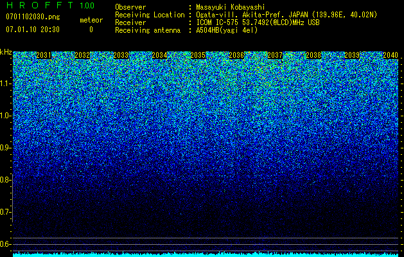This screenshot has height=257, width=404.
Task: Click the 1.0 frequency axis label
Action: (5, 116)
